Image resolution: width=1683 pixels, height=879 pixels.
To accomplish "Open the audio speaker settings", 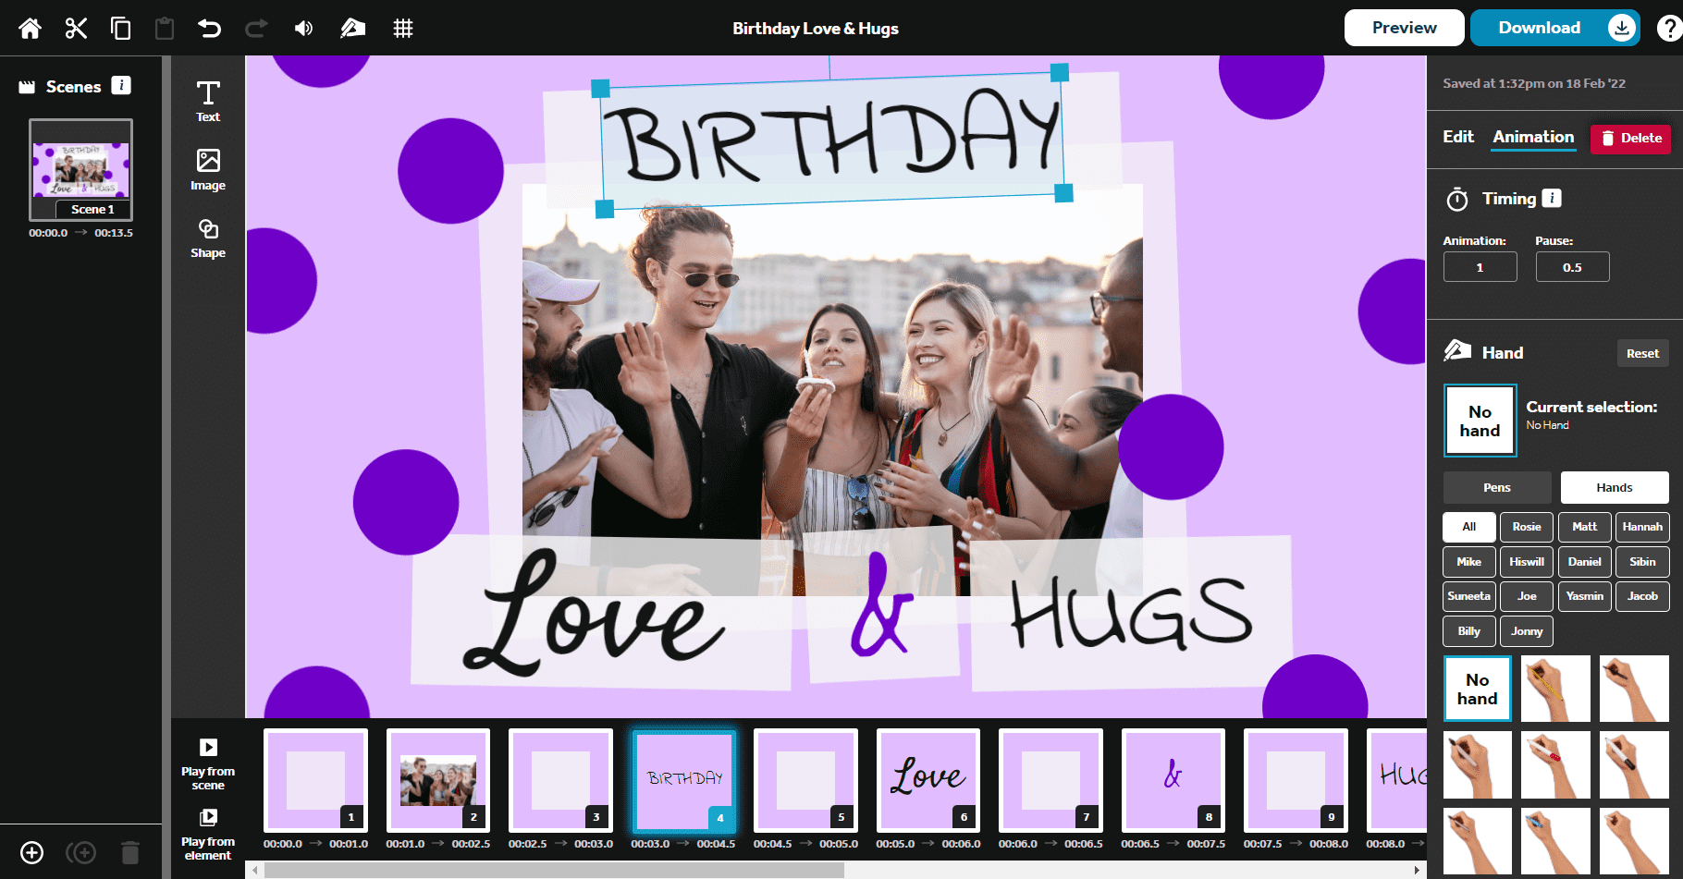I will 303,29.
